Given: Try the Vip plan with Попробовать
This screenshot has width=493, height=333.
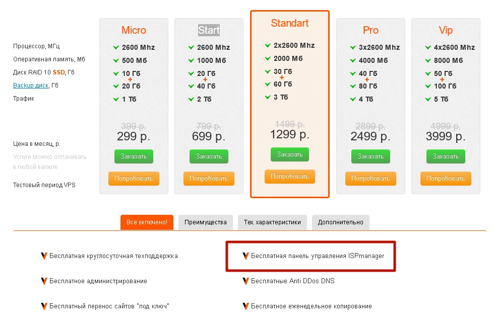Looking at the screenshot, I should click(446, 178).
